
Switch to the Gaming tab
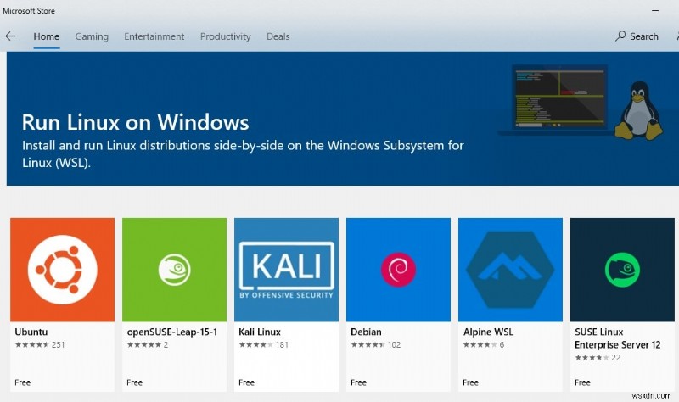click(92, 36)
